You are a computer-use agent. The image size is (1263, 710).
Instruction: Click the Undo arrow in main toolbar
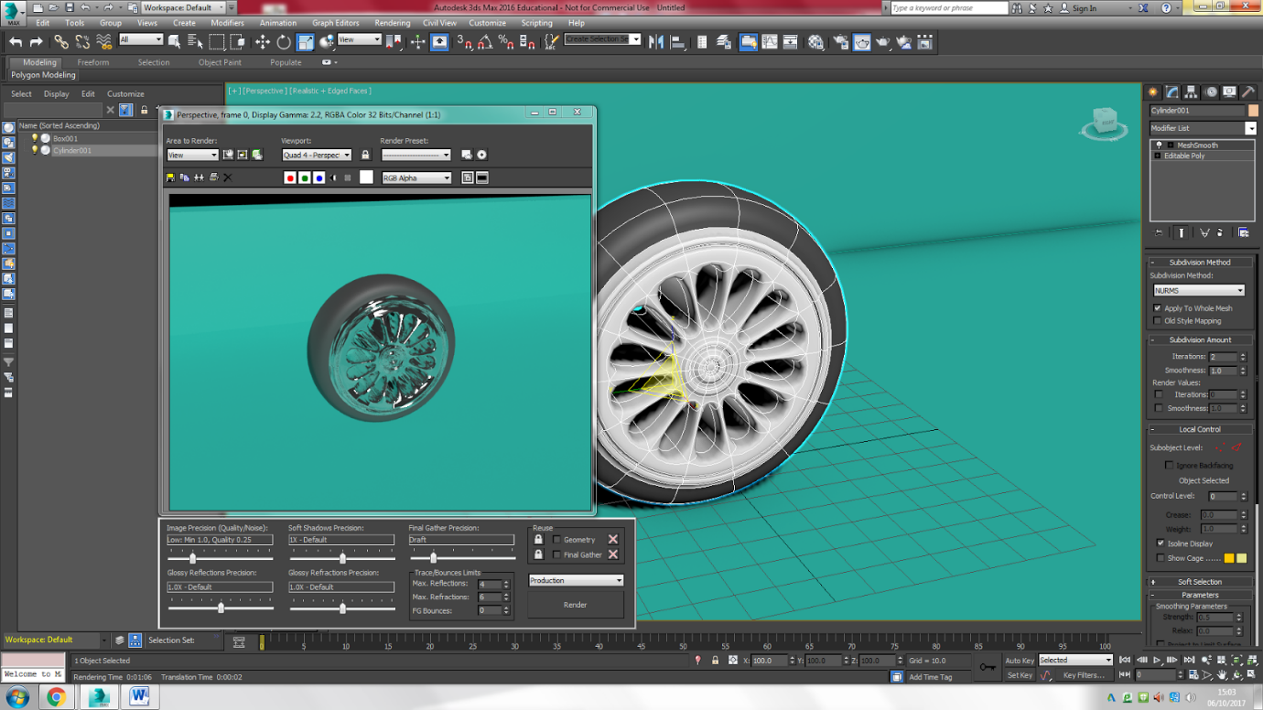pos(16,42)
